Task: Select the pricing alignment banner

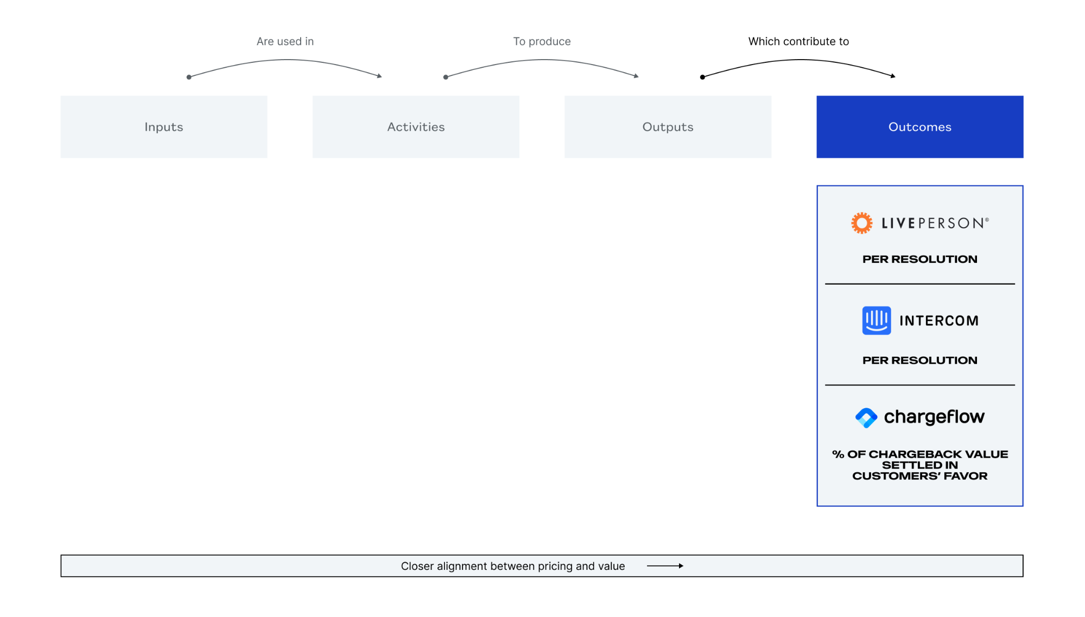Action: pyautogui.click(x=543, y=567)
